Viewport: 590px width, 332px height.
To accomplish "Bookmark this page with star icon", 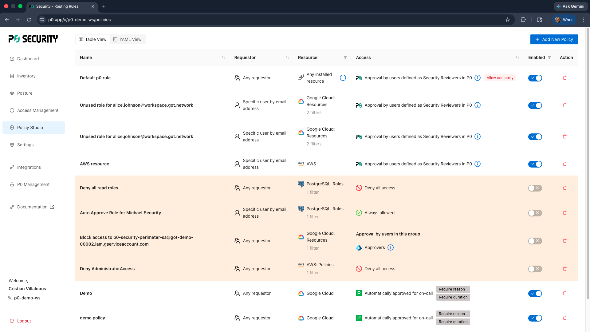I will (508, 20).
